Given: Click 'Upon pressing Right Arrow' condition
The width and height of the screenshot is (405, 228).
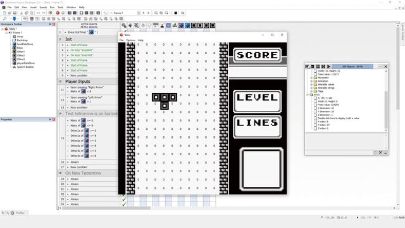Looking at the screenshot, I should (x=87, y=87).
